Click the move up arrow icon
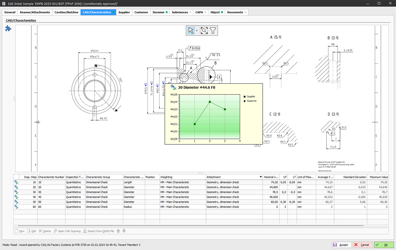The image size is (396, 250). [118, 231]
